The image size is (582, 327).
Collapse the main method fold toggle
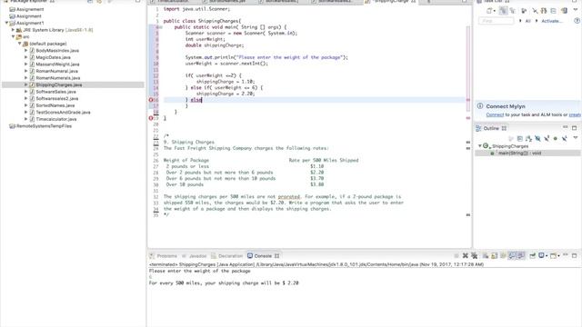pyautogui.click(x=161, y=27)
